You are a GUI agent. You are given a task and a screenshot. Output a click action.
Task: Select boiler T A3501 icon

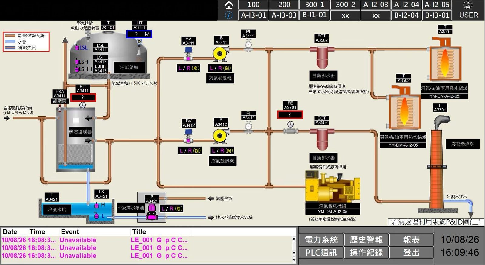[x=445, y=59]
